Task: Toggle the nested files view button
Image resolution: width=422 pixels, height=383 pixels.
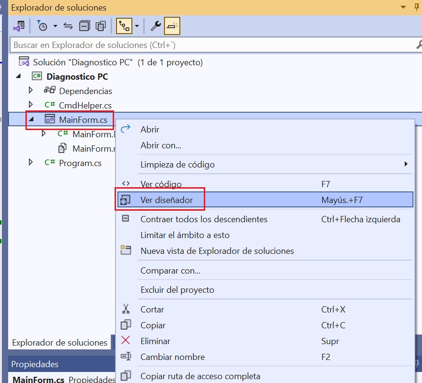Action: tap(124, 26)
